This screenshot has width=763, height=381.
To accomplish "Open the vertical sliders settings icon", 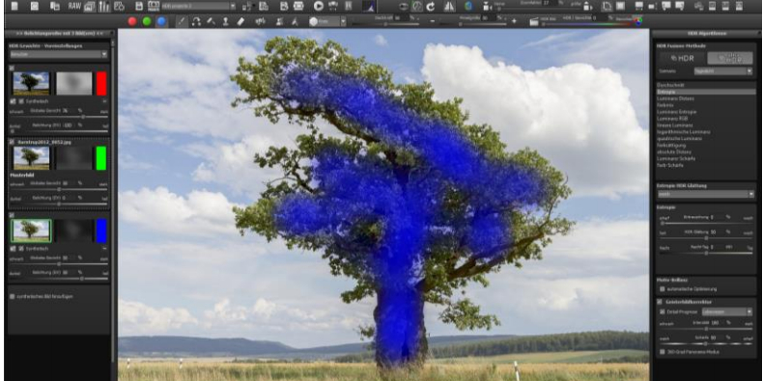I will [103, 7].
